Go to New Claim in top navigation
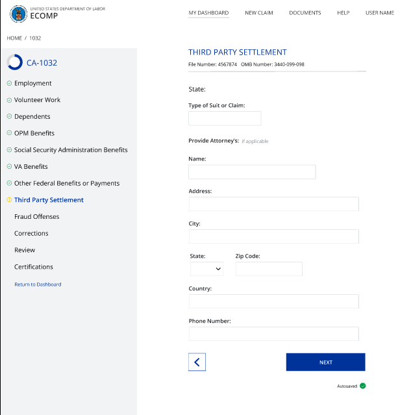The height and width of the screenshot is (415, 400). (x=258, y=13)
